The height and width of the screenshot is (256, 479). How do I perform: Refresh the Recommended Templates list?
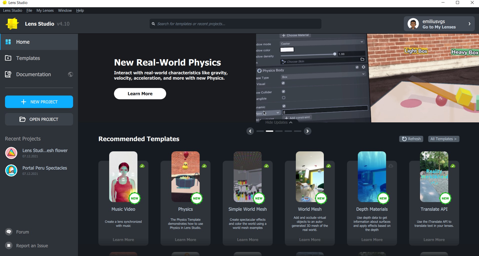pos(411,139)
